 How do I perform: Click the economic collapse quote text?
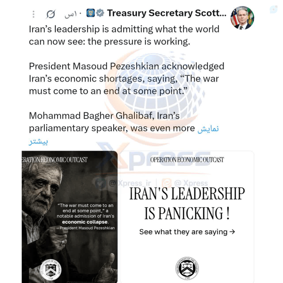point(85,216)
